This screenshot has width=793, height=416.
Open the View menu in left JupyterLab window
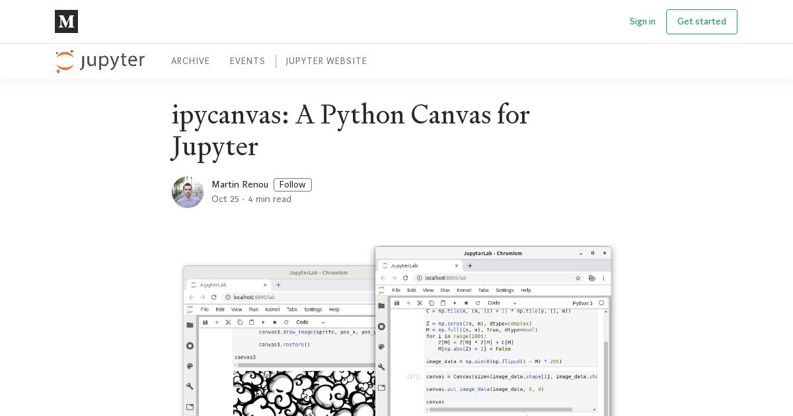[x=237, y=310]
